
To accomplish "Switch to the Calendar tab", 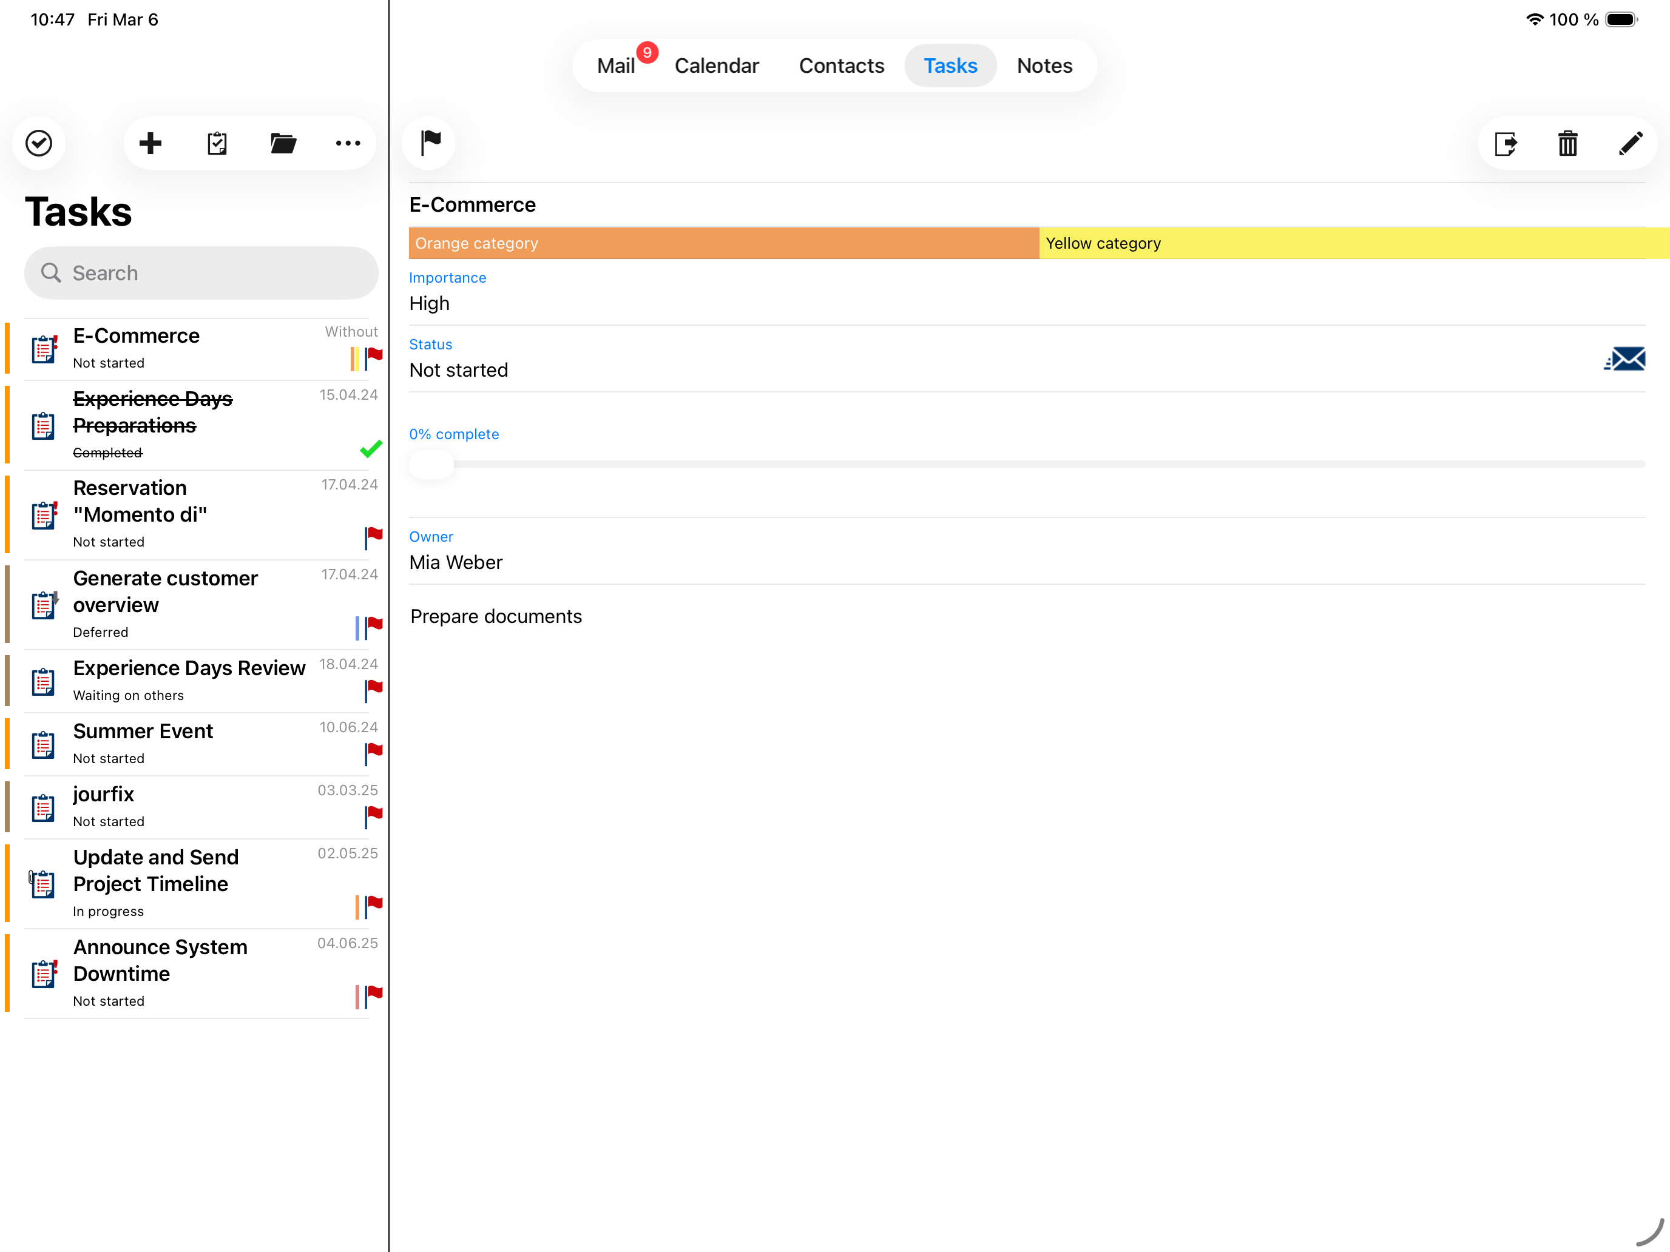I will click(717, 66).
